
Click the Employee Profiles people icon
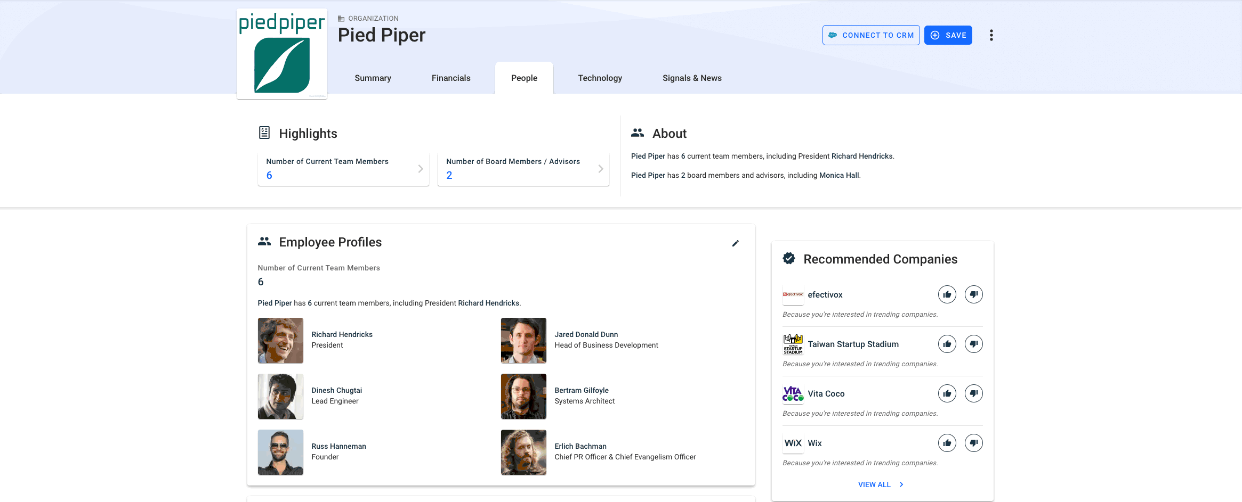pyautogui.click(x=264, y=241)
